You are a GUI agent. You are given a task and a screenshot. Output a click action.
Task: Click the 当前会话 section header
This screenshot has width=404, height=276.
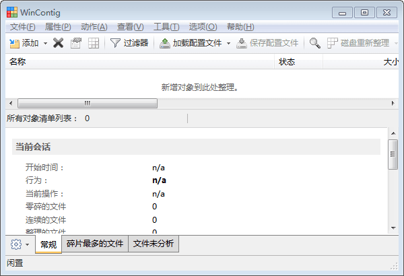[x=197, y=147]
